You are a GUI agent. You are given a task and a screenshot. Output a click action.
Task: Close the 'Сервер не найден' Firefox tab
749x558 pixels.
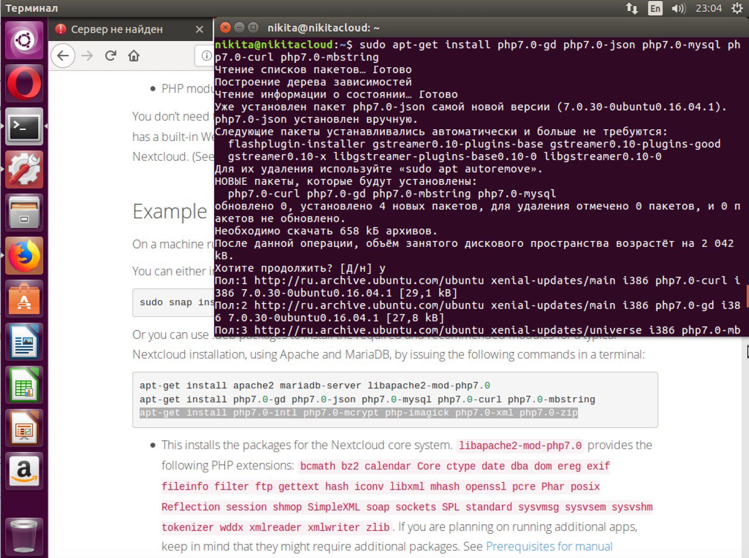pyautogui.click(x=200, y=29)
